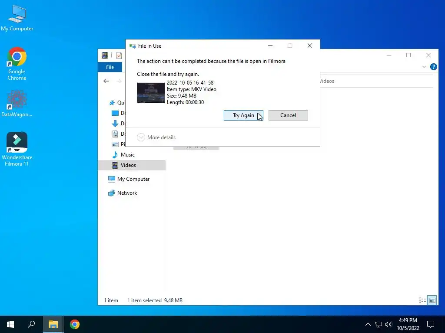Viewport: 445px width, 333px height.
Task: Click the Item type: MKV Video text in dialog
Action: [192, 89]
